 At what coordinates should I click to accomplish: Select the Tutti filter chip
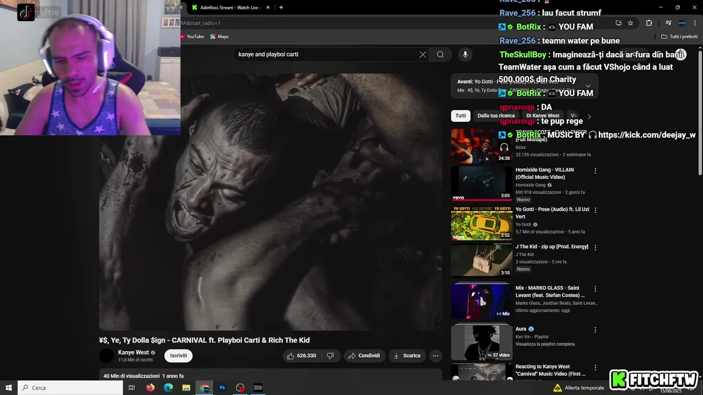[461, 116]
